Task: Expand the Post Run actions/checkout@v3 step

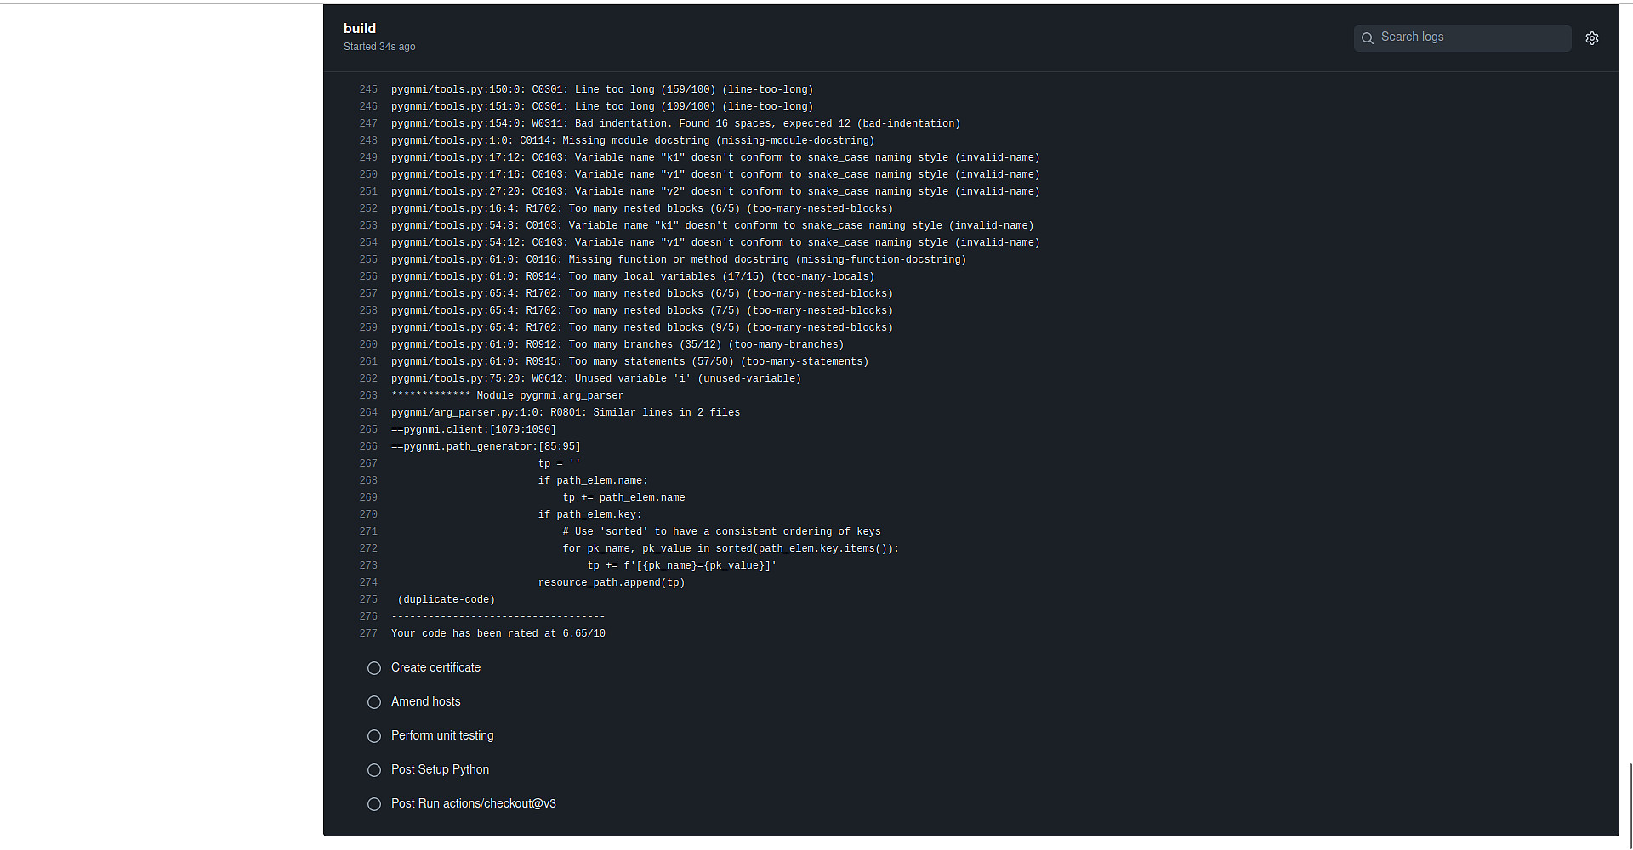Action: point(473,804)
